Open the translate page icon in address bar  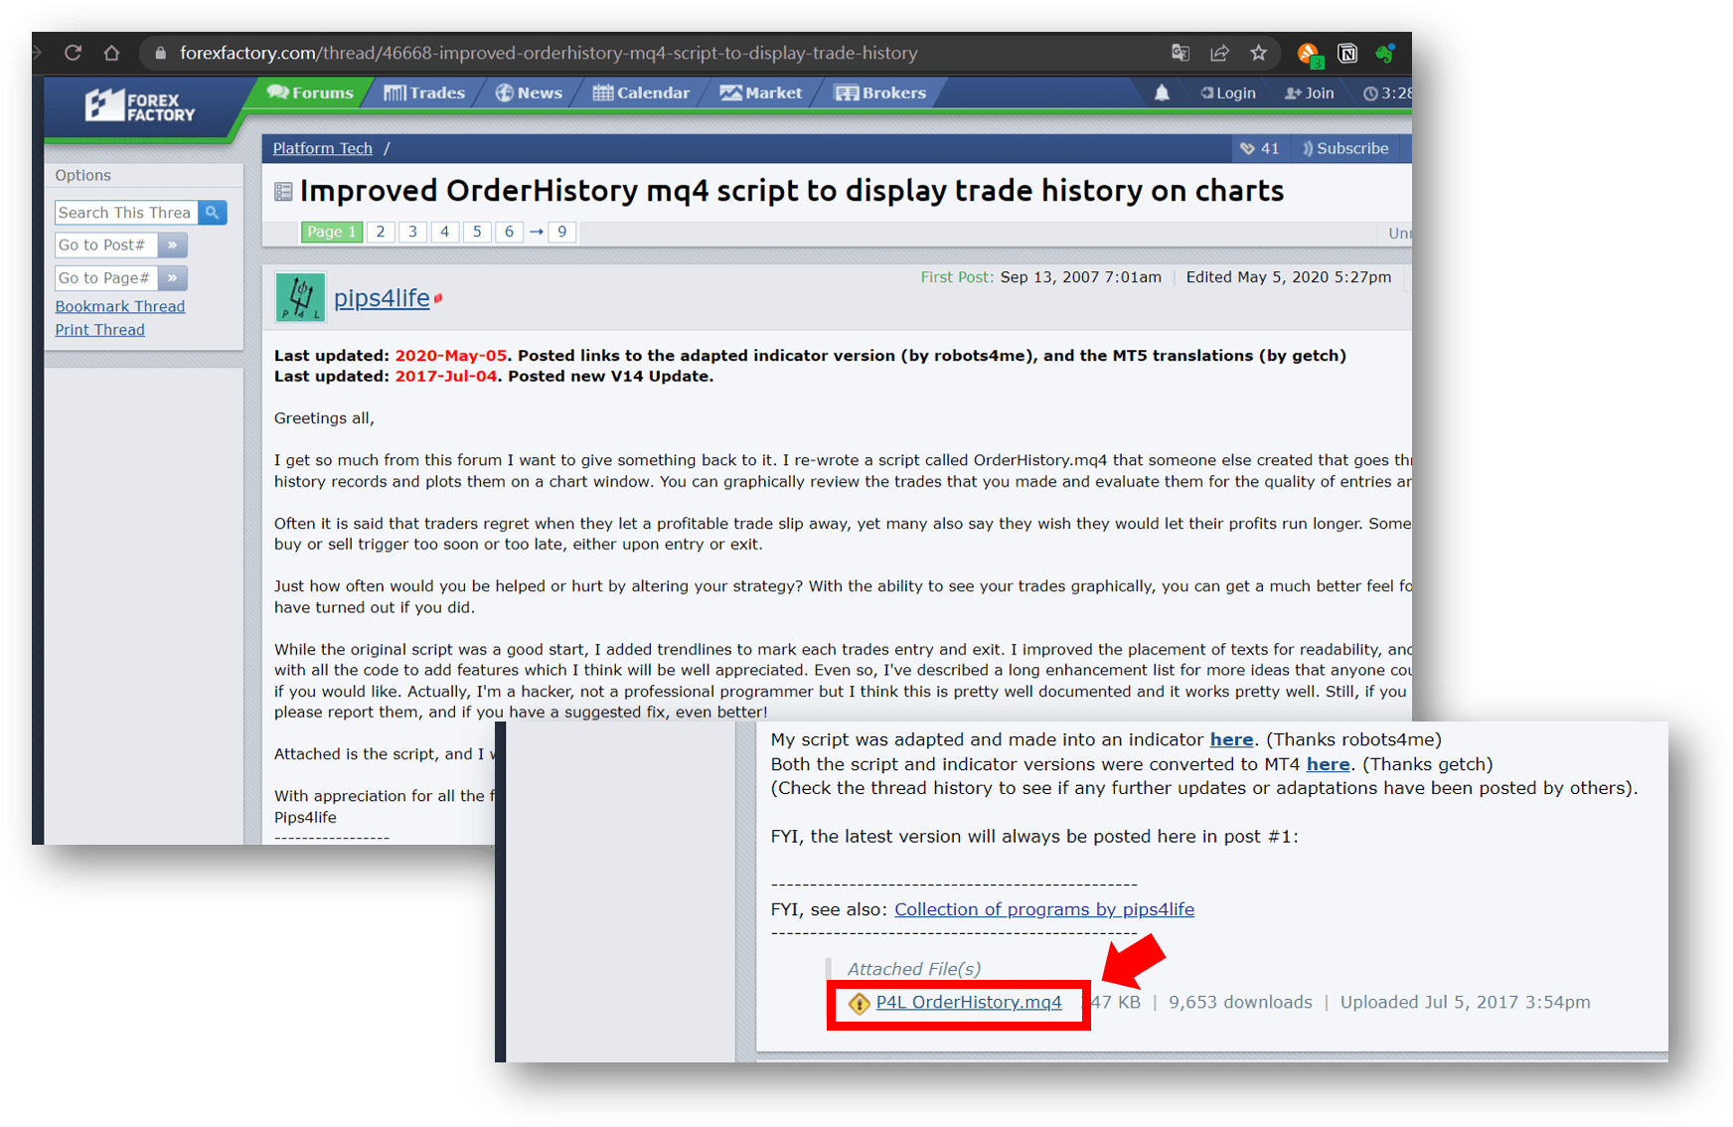click(x=1181, y=53)
